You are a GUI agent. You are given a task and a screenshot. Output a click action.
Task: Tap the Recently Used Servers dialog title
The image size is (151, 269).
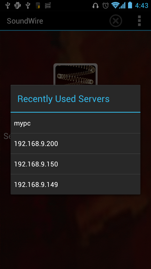coord(64,99)
